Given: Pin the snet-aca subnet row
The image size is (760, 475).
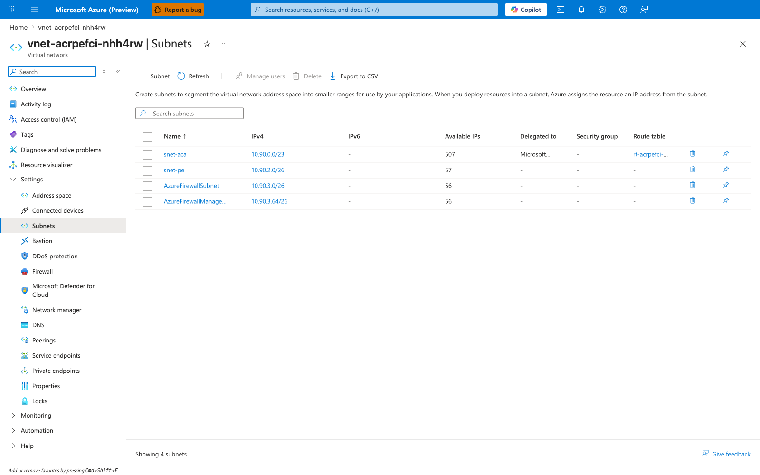Looking at the screenshot, I should pyautogui.click(x=726, y=153).
